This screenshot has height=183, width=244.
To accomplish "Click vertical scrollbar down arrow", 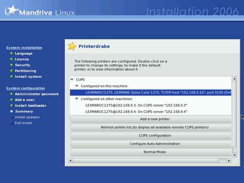I will [234, 155].
